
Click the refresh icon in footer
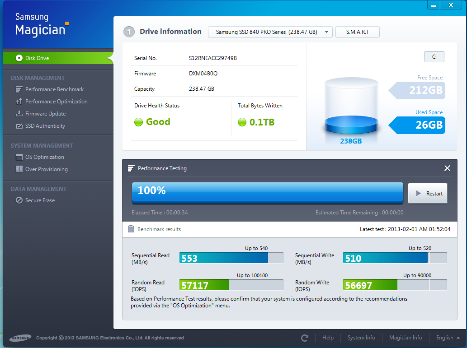305,338
